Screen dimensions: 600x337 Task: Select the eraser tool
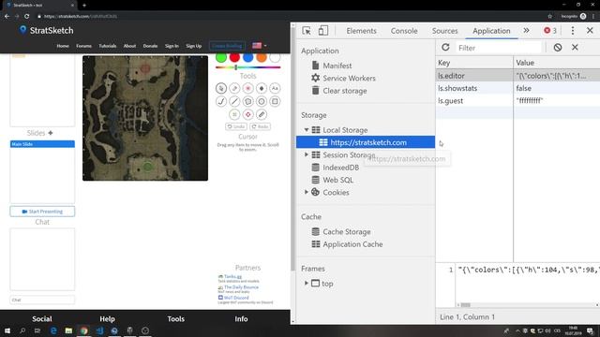(x=234, y=88)
